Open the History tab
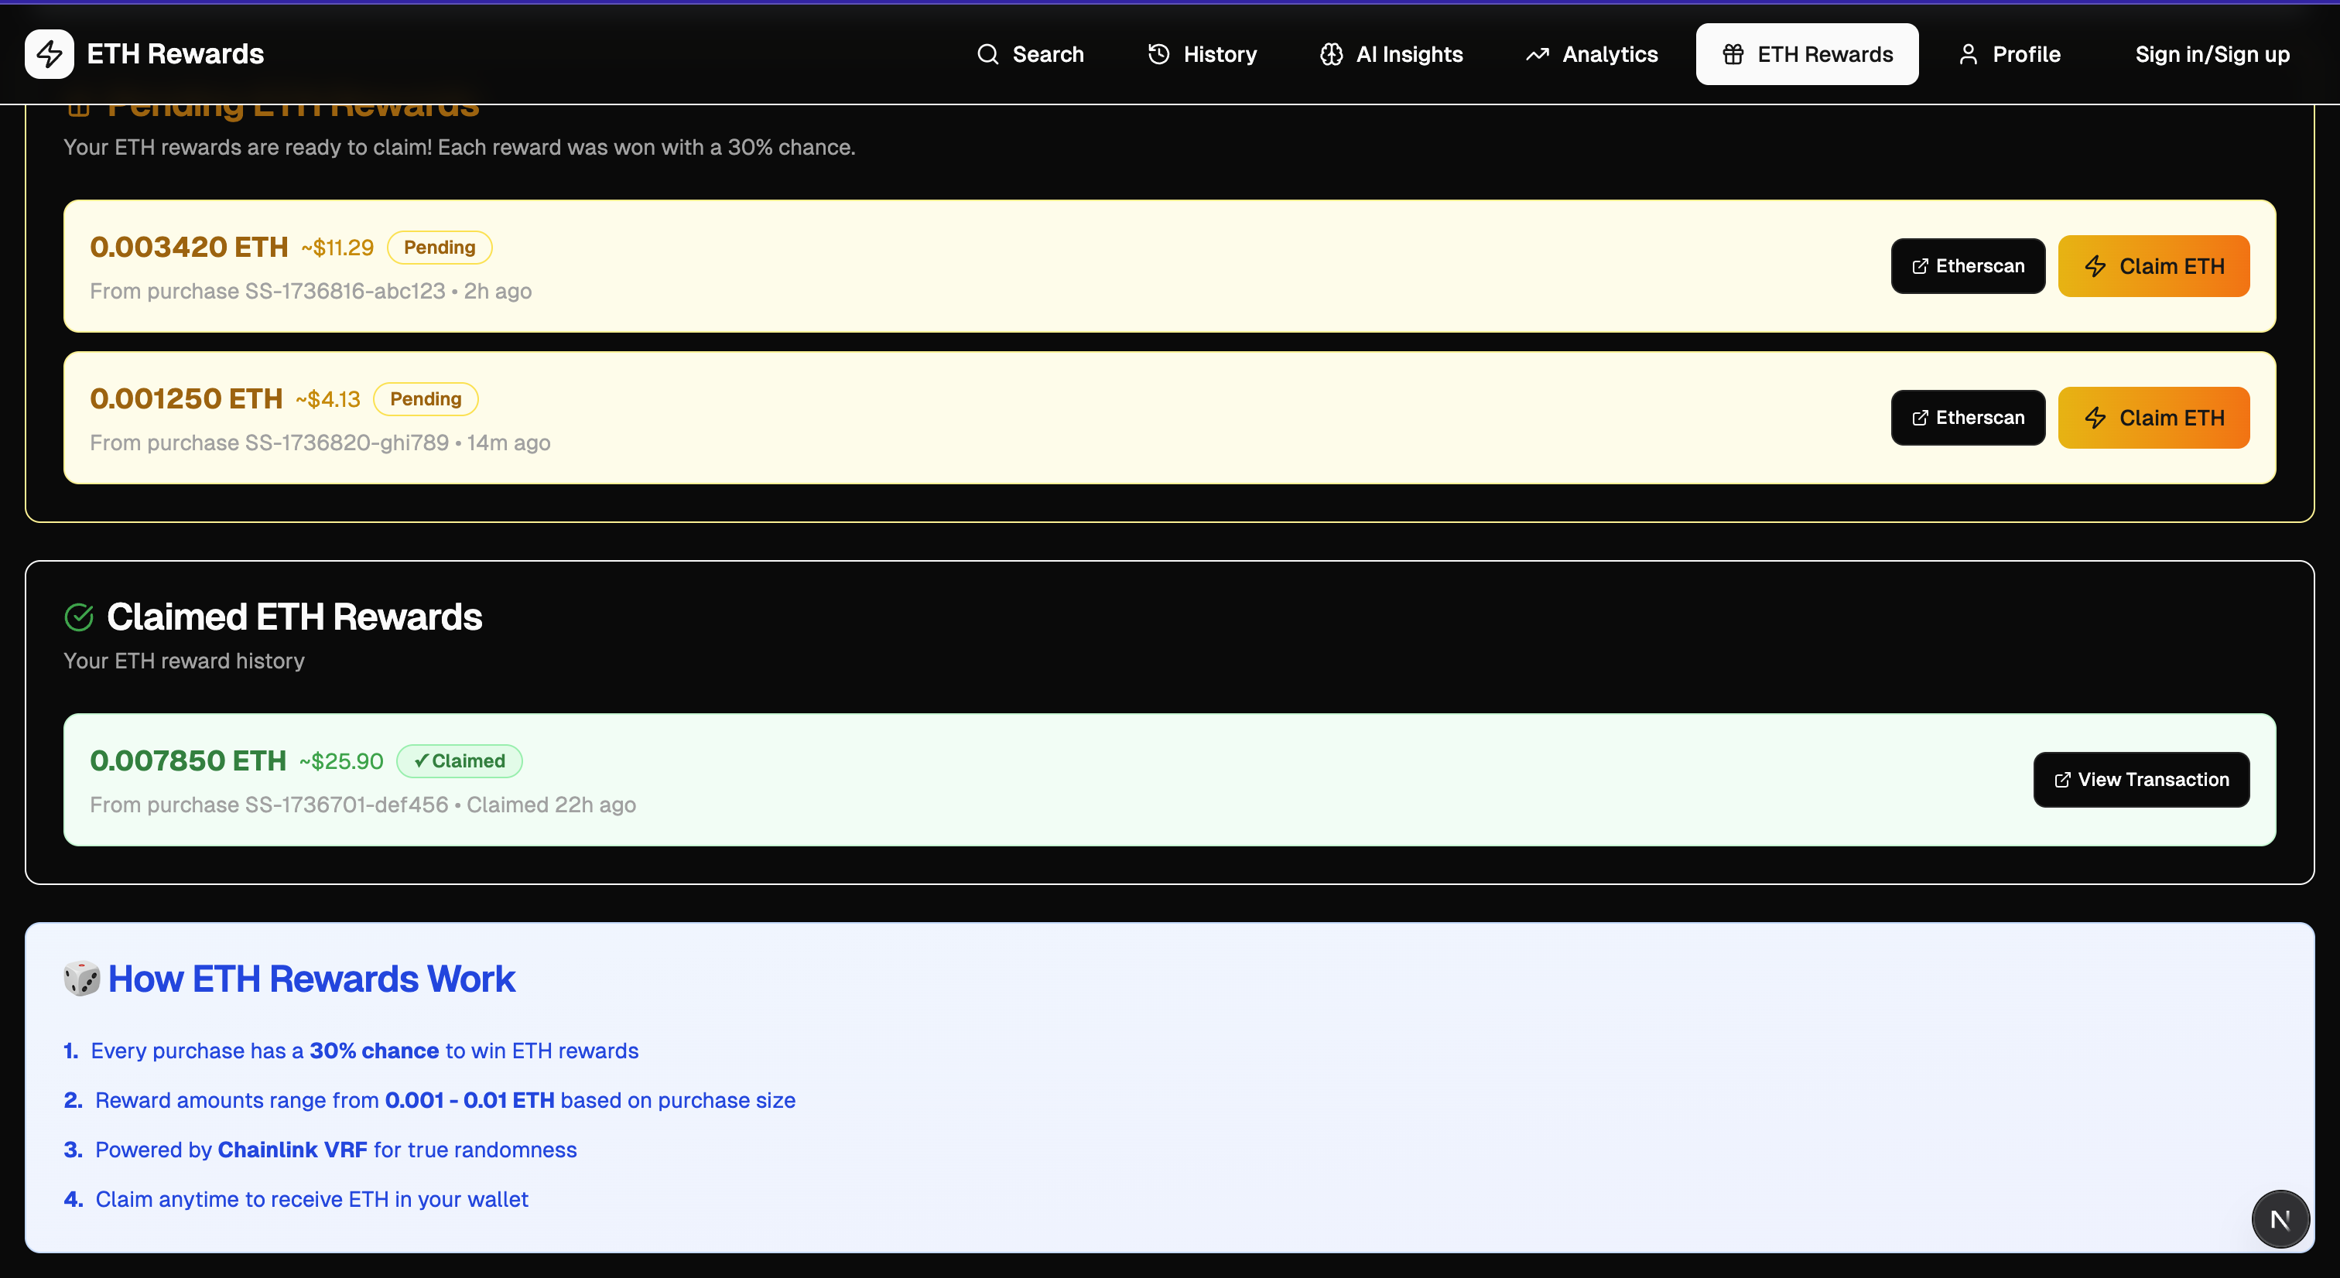This screenshot has height=1278, width=2340. point(1202,54)
